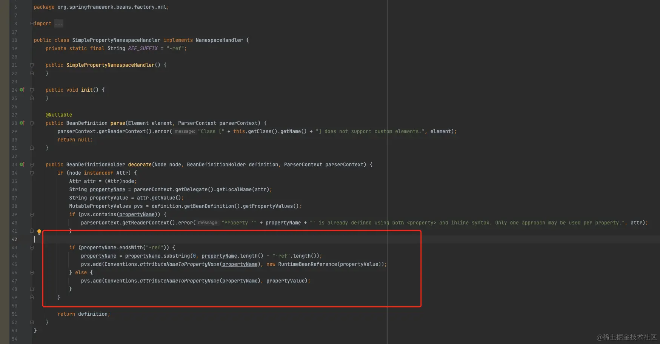Click the fold end marker on line 49
Screen dimensions: 660x344
pos(32,297)
